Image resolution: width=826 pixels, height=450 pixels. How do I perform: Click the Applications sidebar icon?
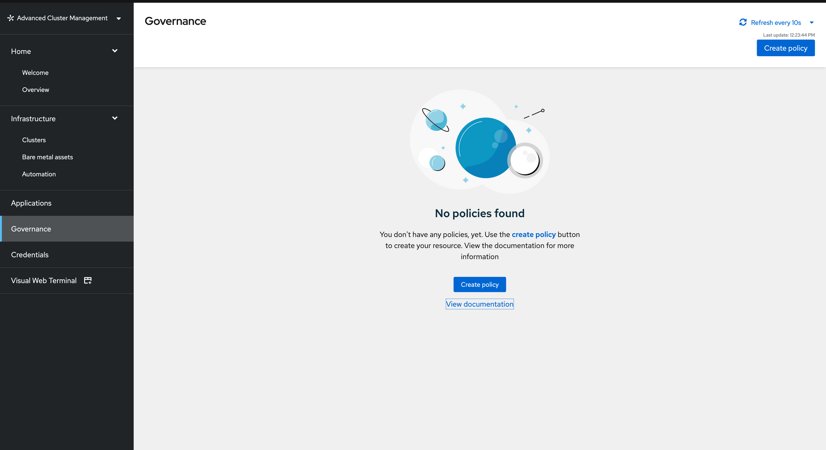(31, 202)
